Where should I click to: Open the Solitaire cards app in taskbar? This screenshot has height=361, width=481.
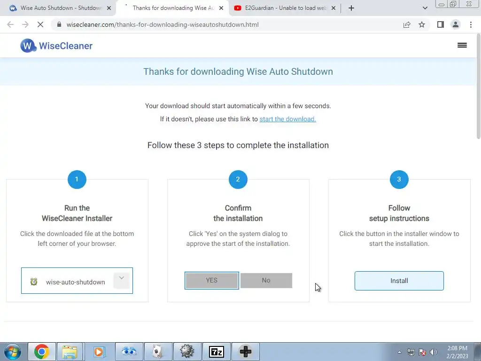point(158,352)
